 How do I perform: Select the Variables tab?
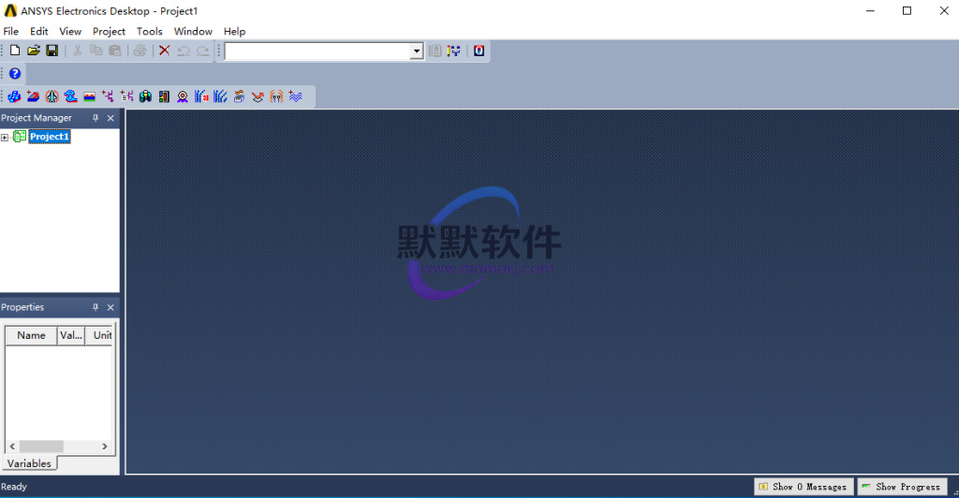pyautogui.click(x=29, y=463)
